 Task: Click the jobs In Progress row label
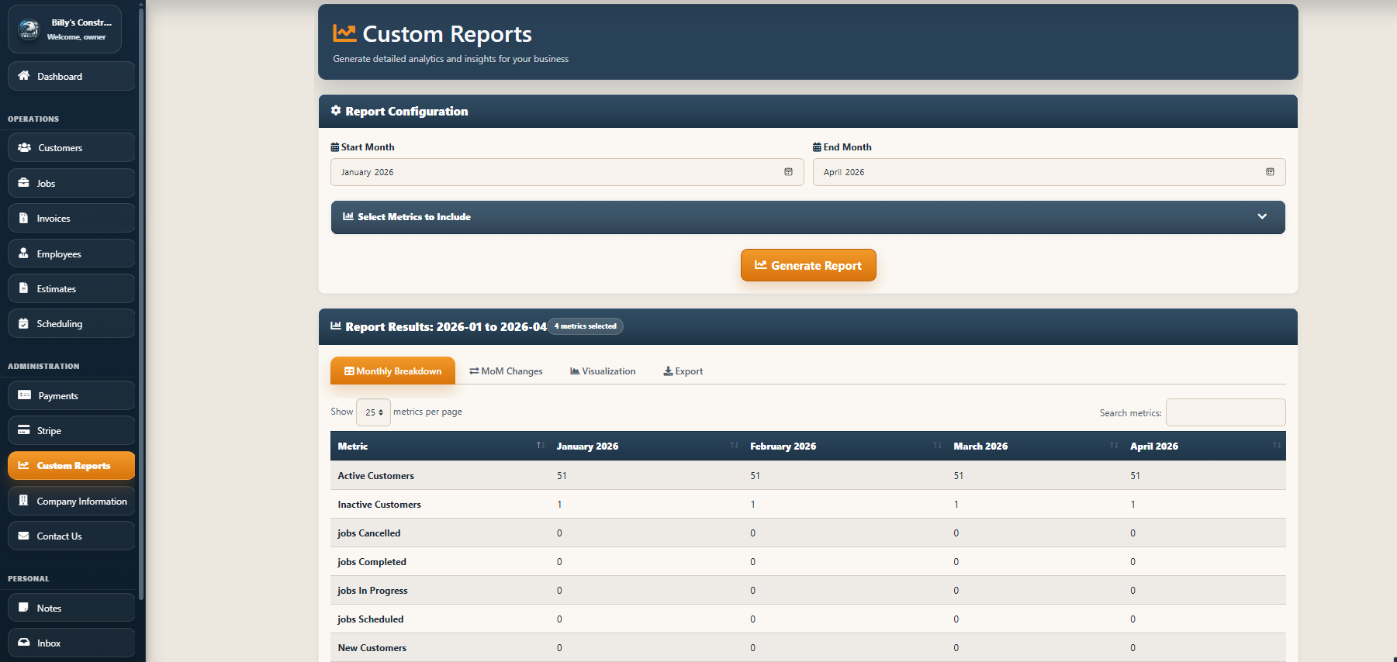pos(372,590)
